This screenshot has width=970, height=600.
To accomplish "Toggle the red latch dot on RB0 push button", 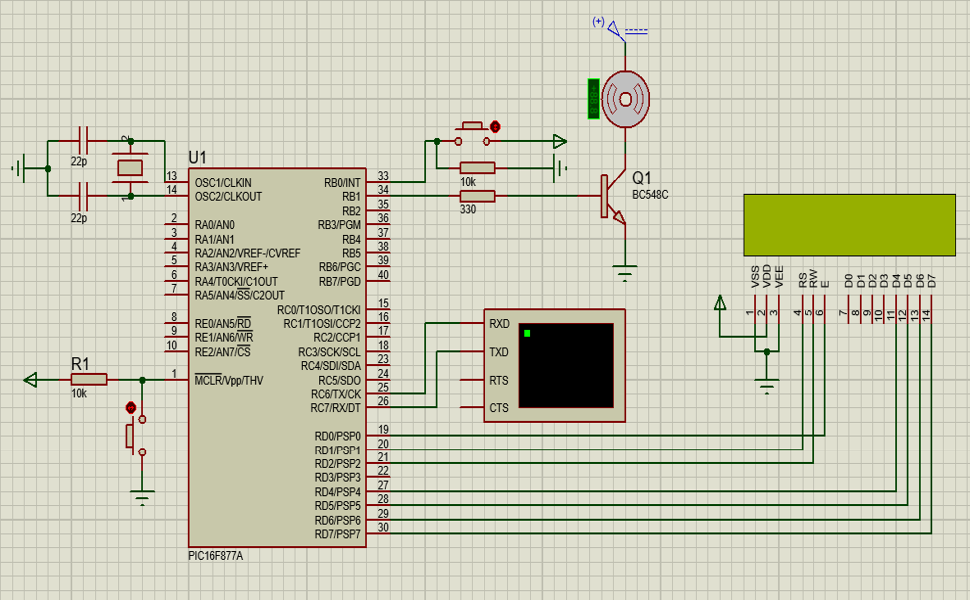I will [495, 127].
